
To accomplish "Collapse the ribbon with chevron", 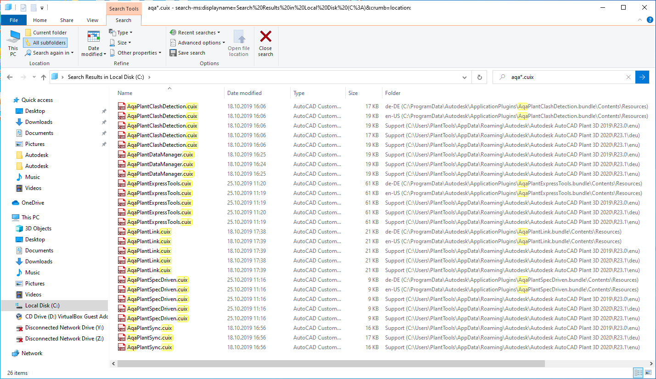I will 641,20.
